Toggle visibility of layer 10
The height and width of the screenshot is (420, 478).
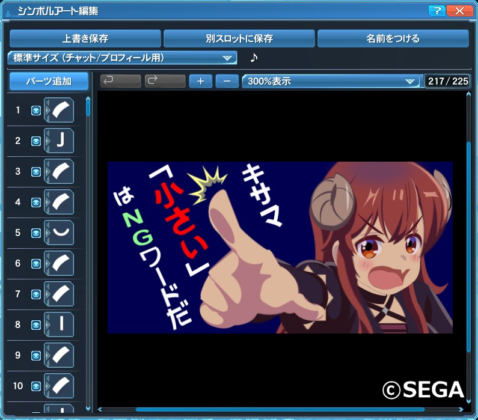(x=36, y=386)
